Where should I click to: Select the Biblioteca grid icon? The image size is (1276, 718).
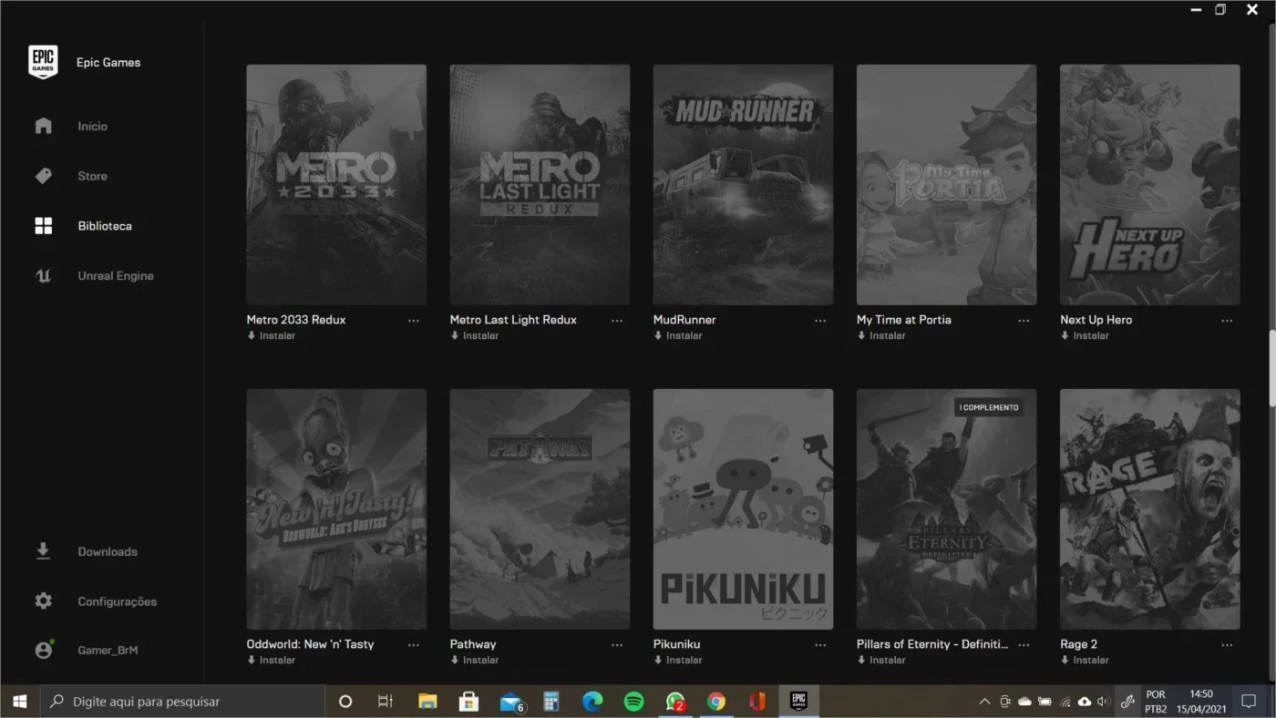pos(43,226)
